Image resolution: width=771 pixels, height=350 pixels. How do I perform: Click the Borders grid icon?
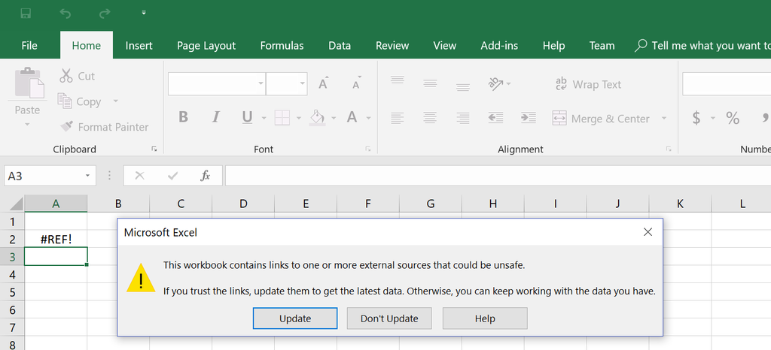tap(282, 118)
